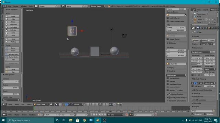Image resolution: width=220 pixels, height=123 pixels.
Task: Open the Render Presets dropdown
Action: [x=200, y=52]
